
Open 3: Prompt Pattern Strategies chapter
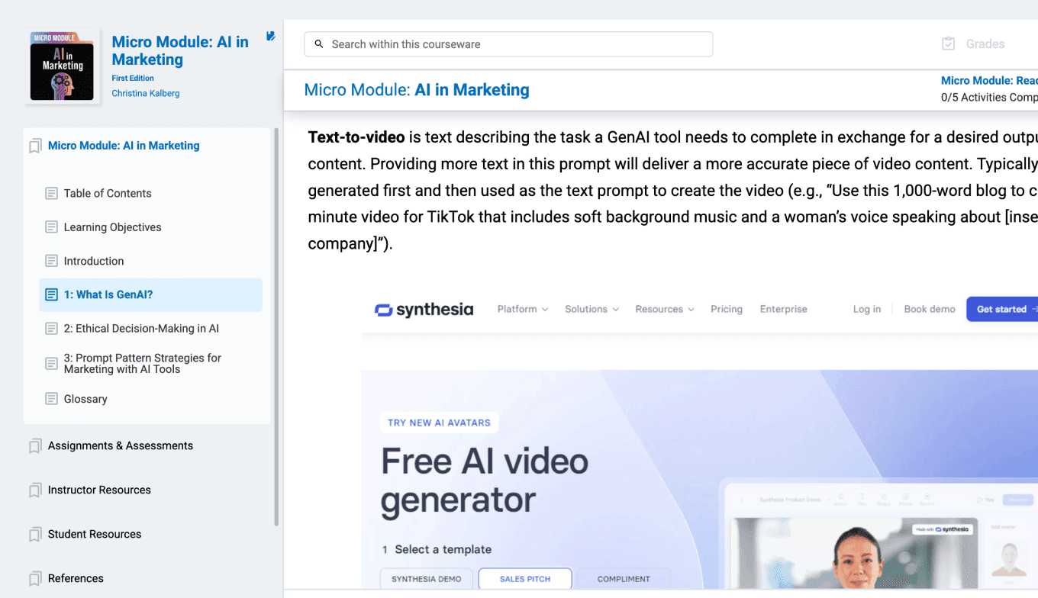143,364
